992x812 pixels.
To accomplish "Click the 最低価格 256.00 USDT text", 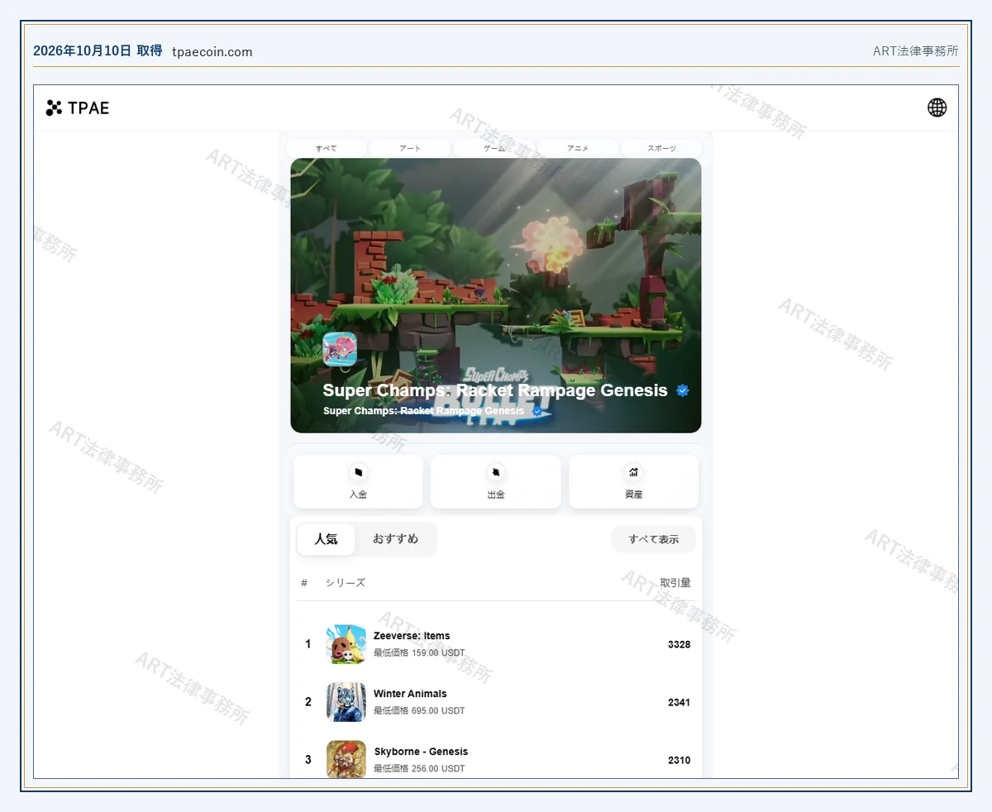I will 419,769.
